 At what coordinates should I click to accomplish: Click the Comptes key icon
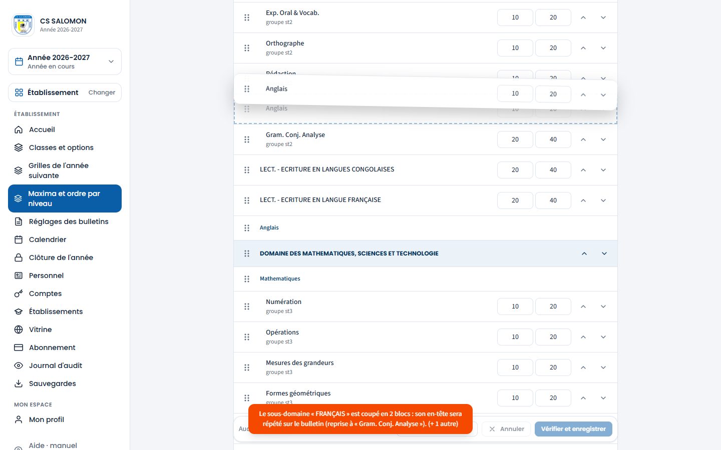(19, 293)
